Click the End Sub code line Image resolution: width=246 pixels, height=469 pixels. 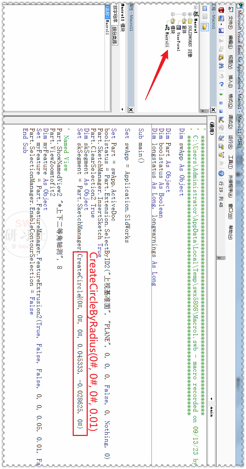coord(25,141)
